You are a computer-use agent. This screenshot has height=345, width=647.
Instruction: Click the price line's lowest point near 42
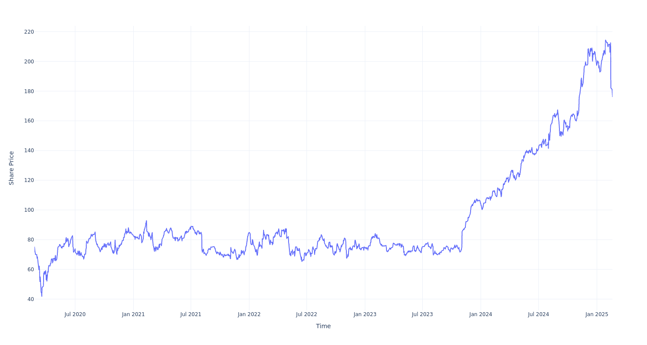pos(42,296)
